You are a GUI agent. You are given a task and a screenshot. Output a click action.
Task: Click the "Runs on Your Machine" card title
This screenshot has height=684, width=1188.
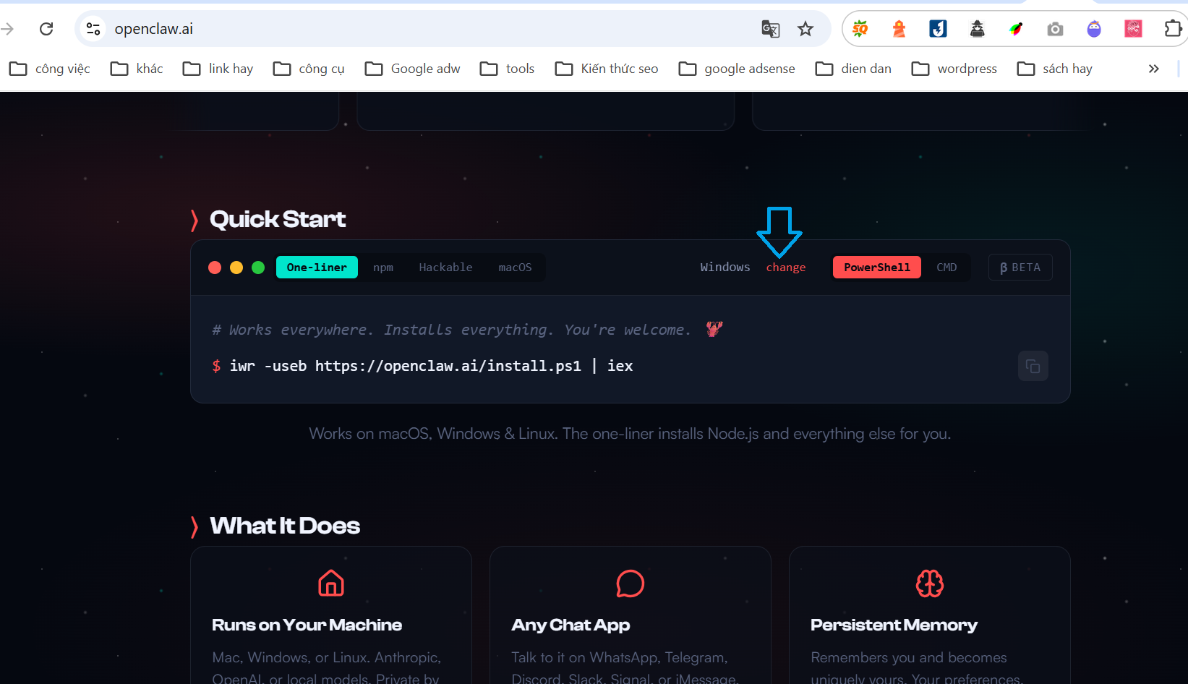click(307, 625)
